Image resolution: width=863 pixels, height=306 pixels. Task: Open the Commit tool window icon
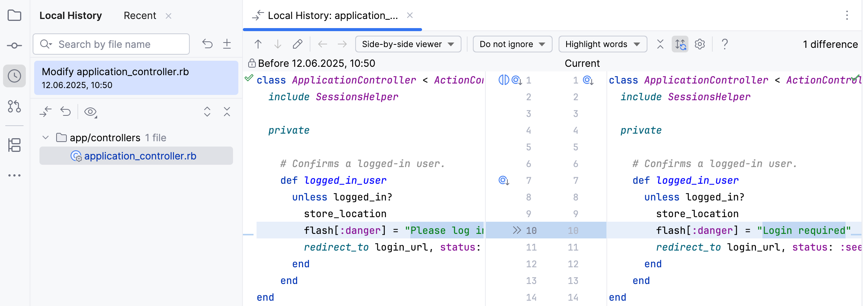pyautogui.click(x=14, y=46)
